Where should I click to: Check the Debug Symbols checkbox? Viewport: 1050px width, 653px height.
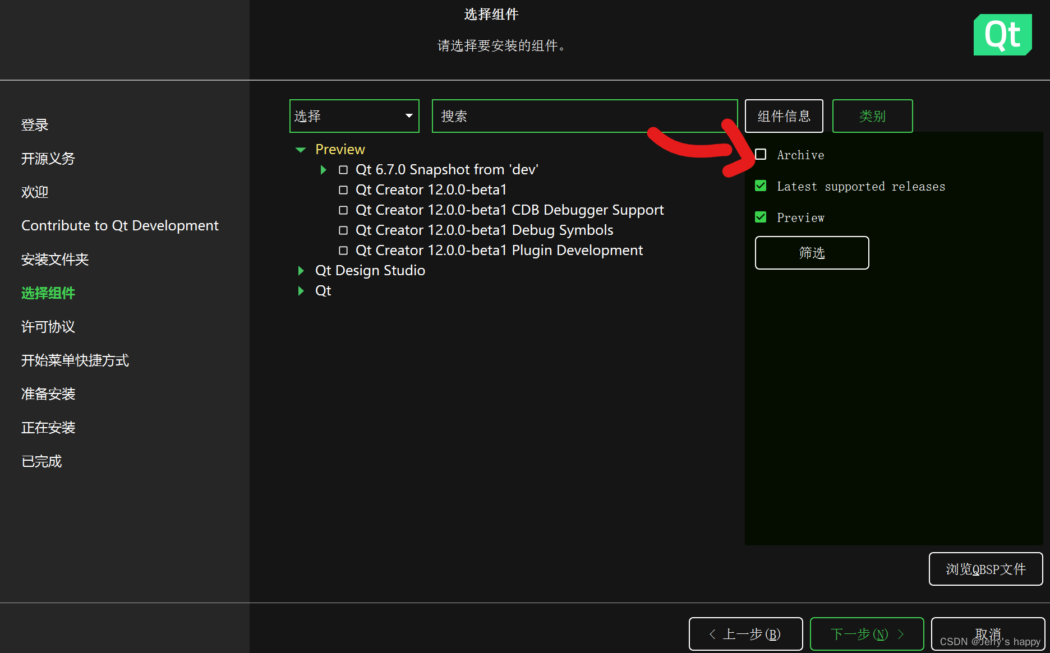coord(343,230)
